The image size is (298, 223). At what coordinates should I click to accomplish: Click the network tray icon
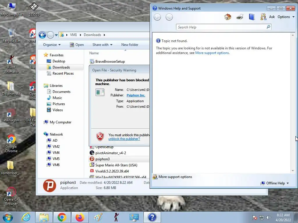(262, 217)
